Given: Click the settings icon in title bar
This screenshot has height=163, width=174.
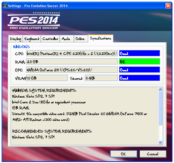Looking at the screenshot, I should coord(5,6).
